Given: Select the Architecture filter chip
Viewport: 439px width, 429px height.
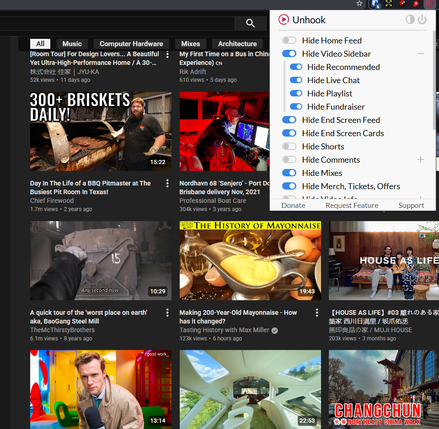Looking at the screenshot, I should tap(237, 43).
